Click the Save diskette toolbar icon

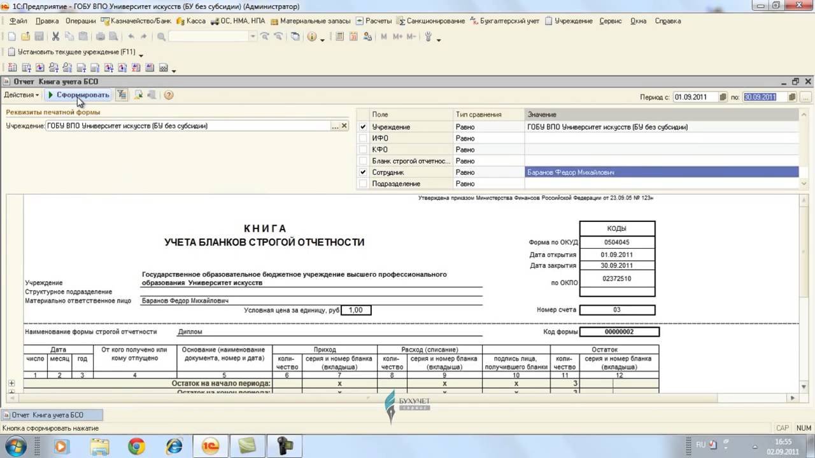pyautogui.click(x=39, y=37)
